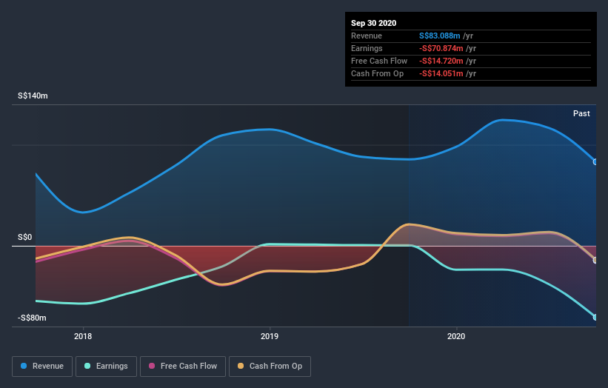Click the teal Earnings legend dot

point(87,366)
